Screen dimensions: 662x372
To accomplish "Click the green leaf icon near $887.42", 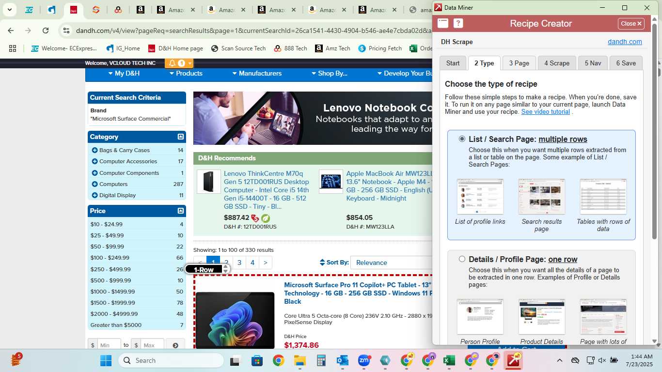I will [266, 218].
